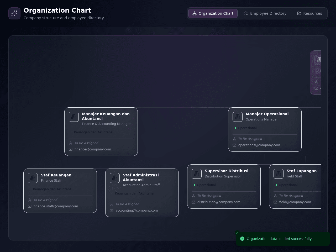The image size is (336, 252).
Task: Click the Distribution Supervisor subtitle
Action: coord(223,176)
